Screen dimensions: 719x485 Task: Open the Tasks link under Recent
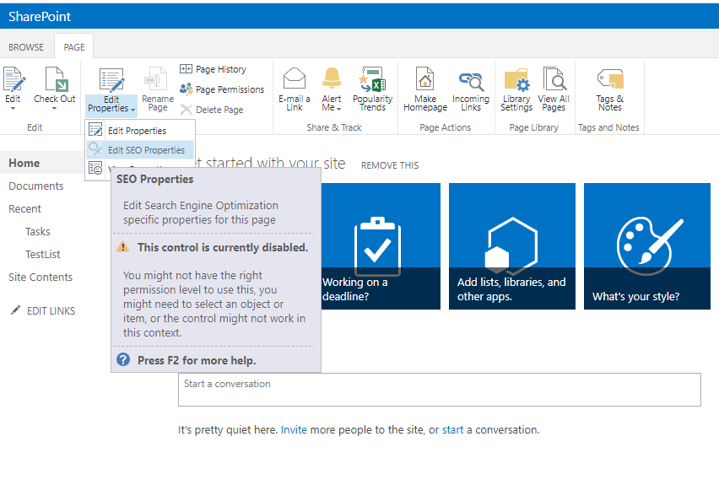[38, 231]
